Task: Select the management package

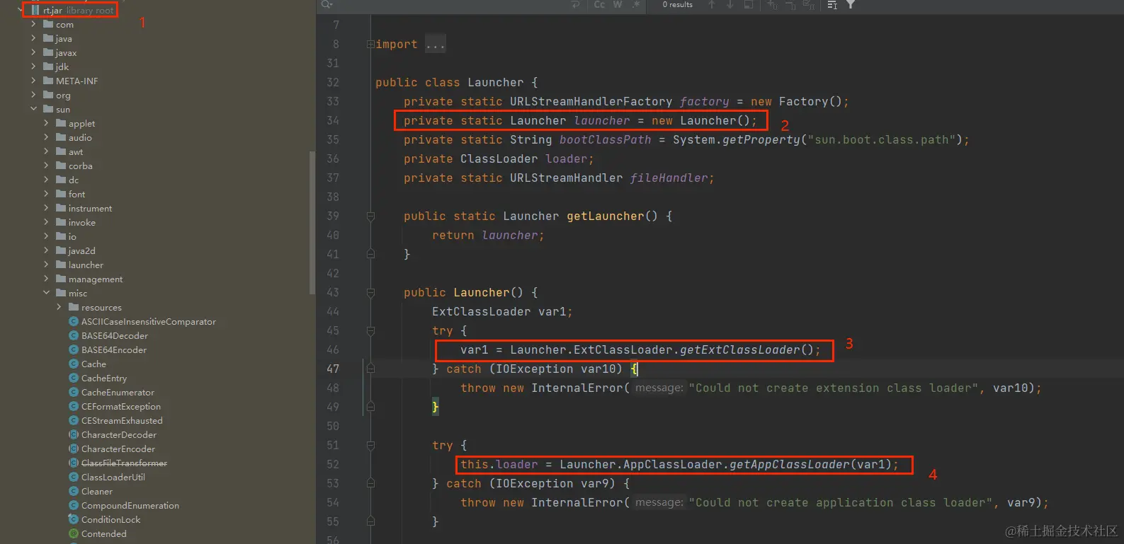Action: coord(96,279)
